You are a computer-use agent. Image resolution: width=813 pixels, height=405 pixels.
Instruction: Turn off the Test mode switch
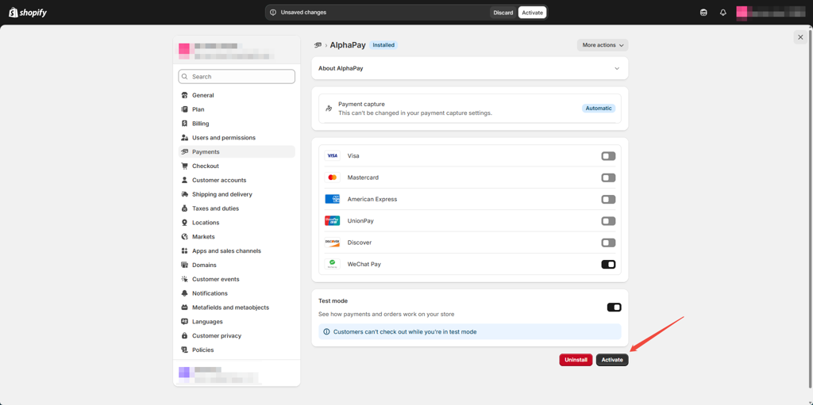pyautogui.click(x=614, y=308)
